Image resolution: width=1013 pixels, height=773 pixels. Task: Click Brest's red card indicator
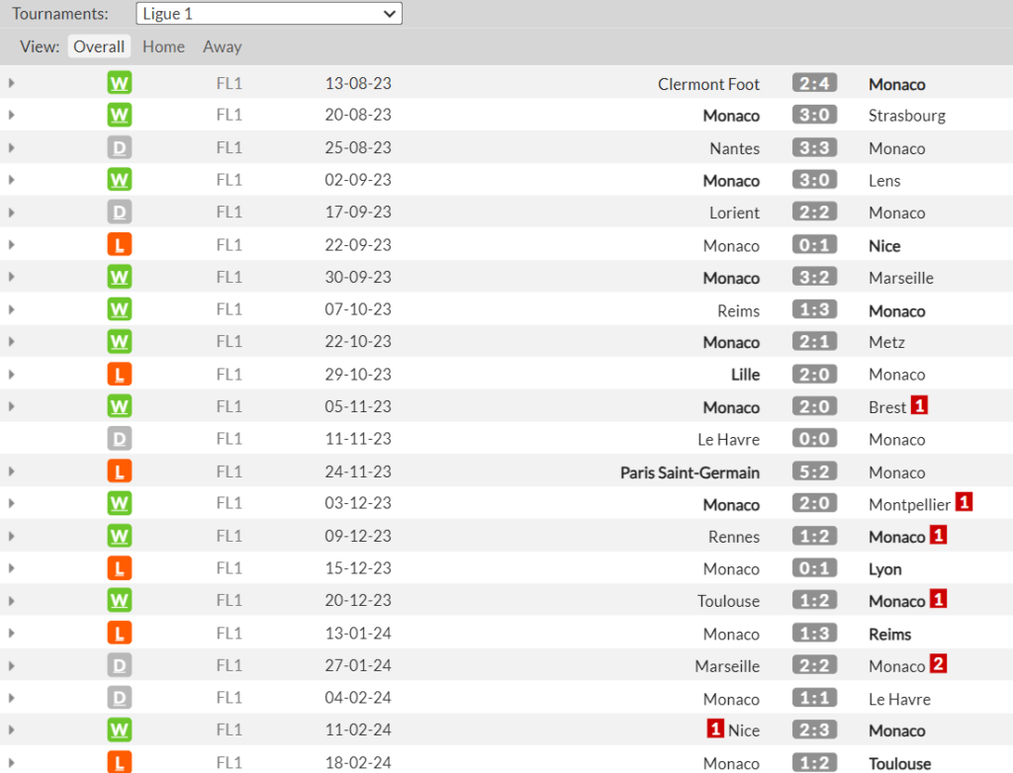pos(919,405)
